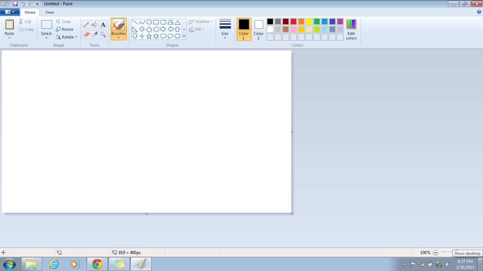Screen dimensions: 483x271
Task: Click the Undo arrow in the title bar
Action: coord(23,4)
